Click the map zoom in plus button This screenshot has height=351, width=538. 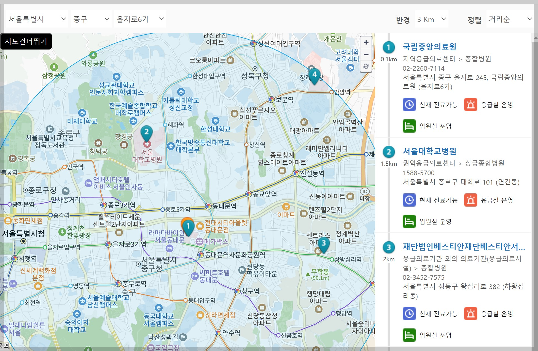point(366,42)
